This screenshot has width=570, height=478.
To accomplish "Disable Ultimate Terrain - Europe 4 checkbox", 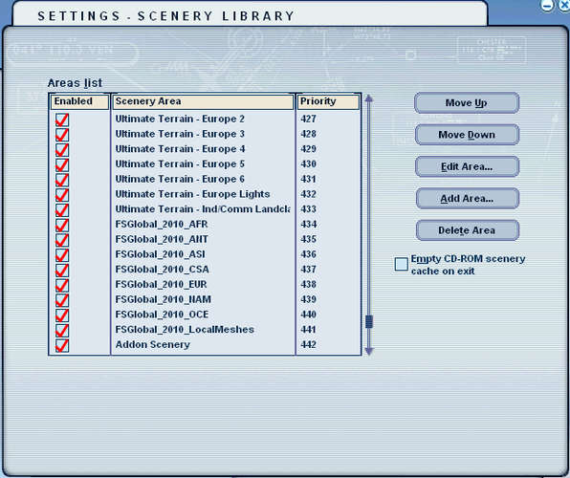I will click(62, 149).
